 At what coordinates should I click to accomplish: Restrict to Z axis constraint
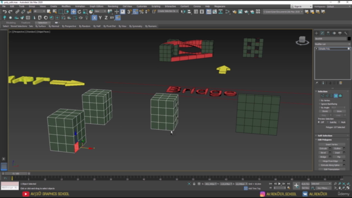(106, 18)
